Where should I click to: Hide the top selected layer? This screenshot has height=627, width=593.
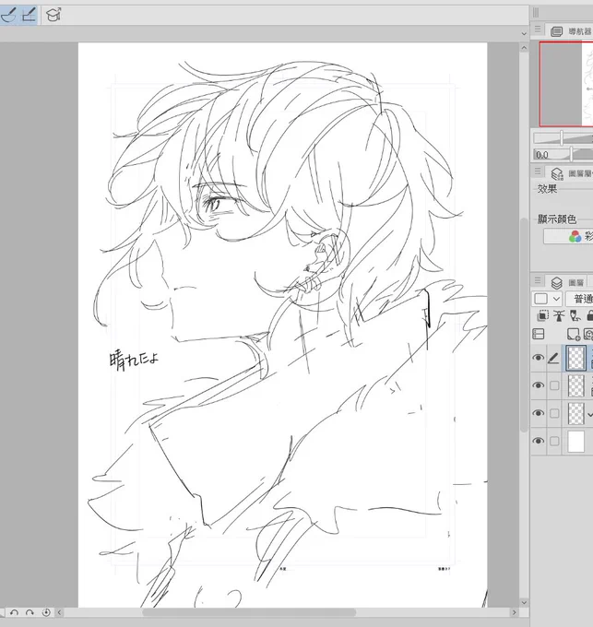tap(539, 358)
